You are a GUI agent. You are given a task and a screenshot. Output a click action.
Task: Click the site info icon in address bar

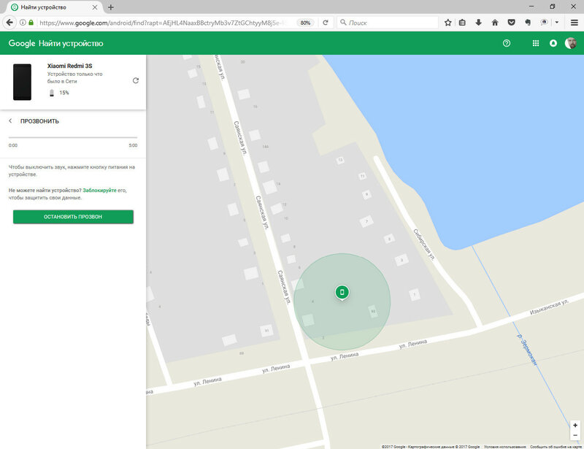(x=23, y=23)
